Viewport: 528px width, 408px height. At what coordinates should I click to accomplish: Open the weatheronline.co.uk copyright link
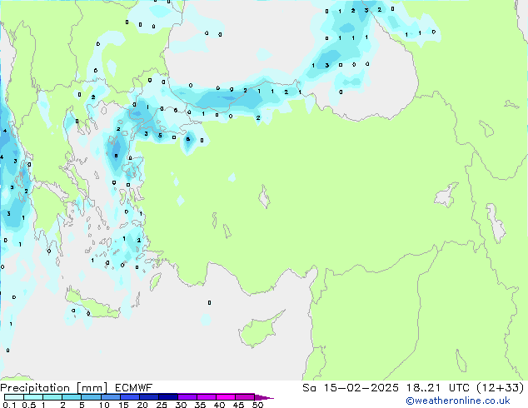(457, 401)
